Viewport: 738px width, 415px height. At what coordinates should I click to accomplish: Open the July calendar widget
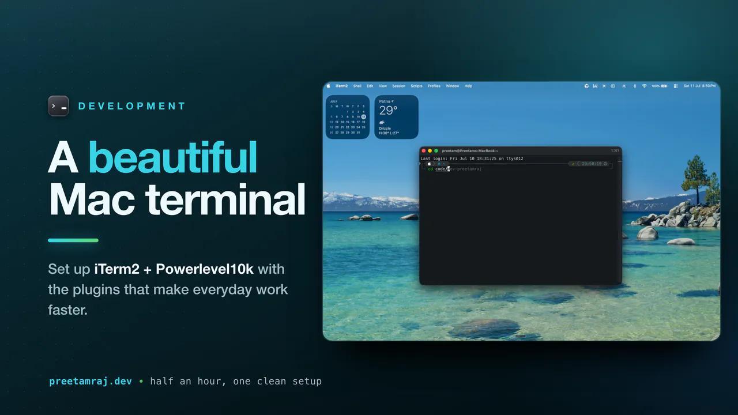[348, 117]
